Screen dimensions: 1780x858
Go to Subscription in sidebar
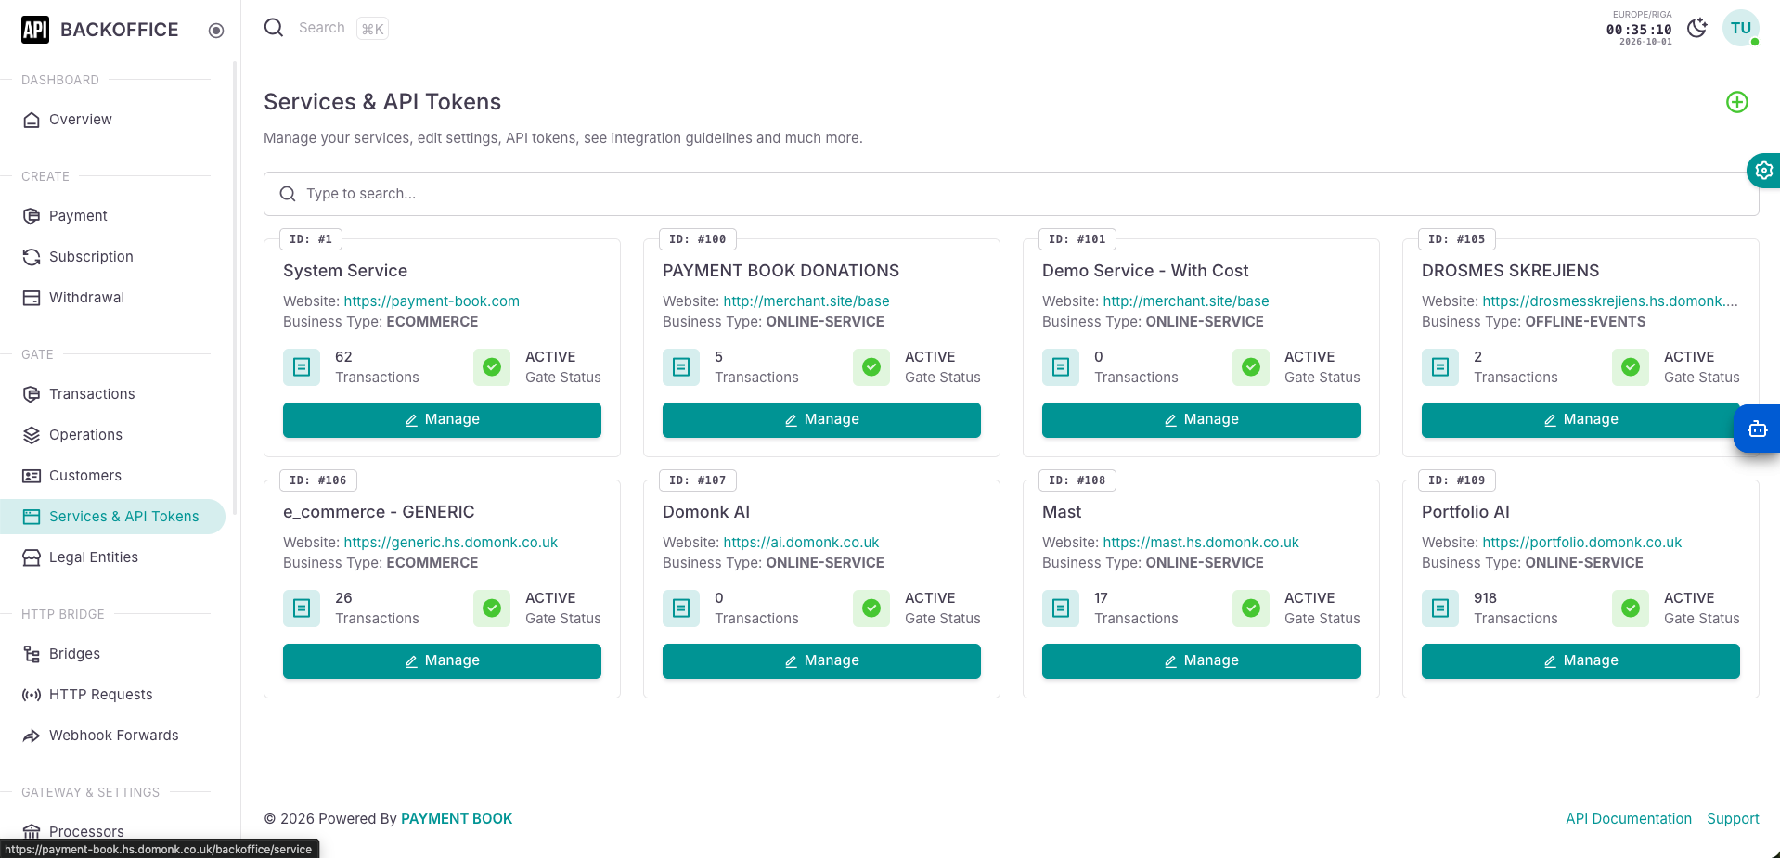[x=112, y=257]
